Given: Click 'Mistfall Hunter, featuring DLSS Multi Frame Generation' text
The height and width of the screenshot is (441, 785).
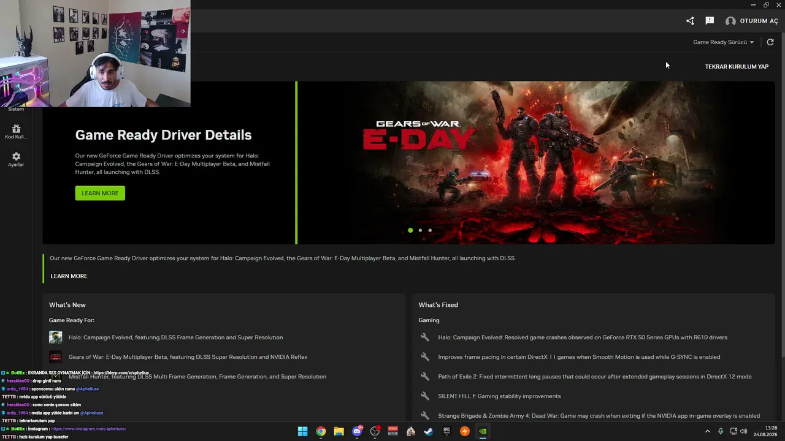Looking at the screenshot, I should (x=197, y=377).
